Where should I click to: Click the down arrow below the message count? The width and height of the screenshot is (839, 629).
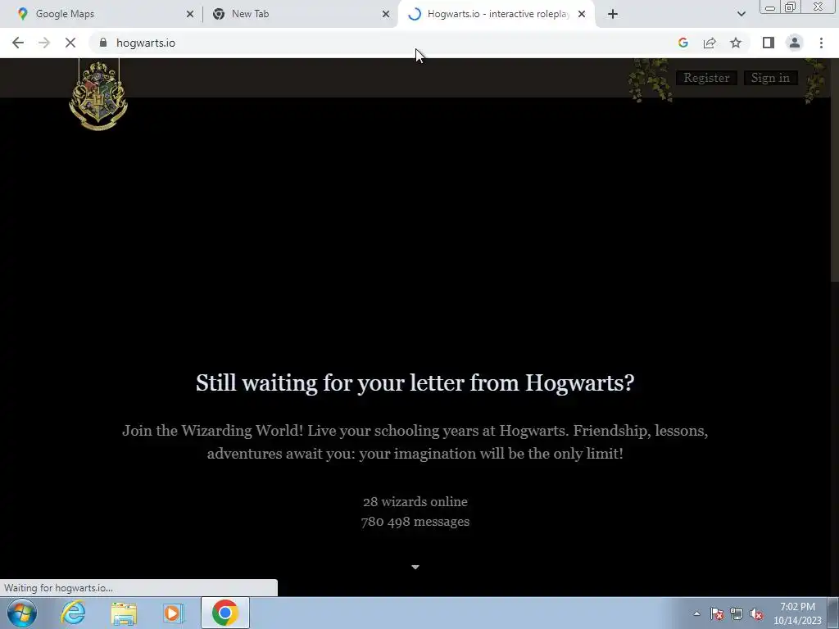pyautogui.click(x=415, y=567)
